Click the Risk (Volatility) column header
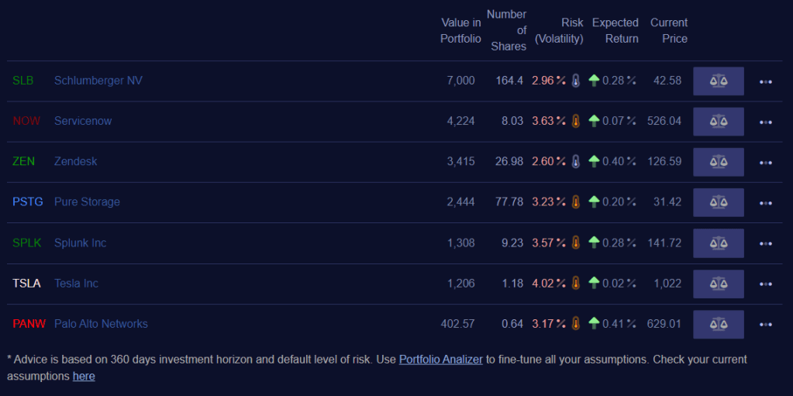Image resolution: width=793 pixels, height=396 pixels. click(x=559, y=31)
